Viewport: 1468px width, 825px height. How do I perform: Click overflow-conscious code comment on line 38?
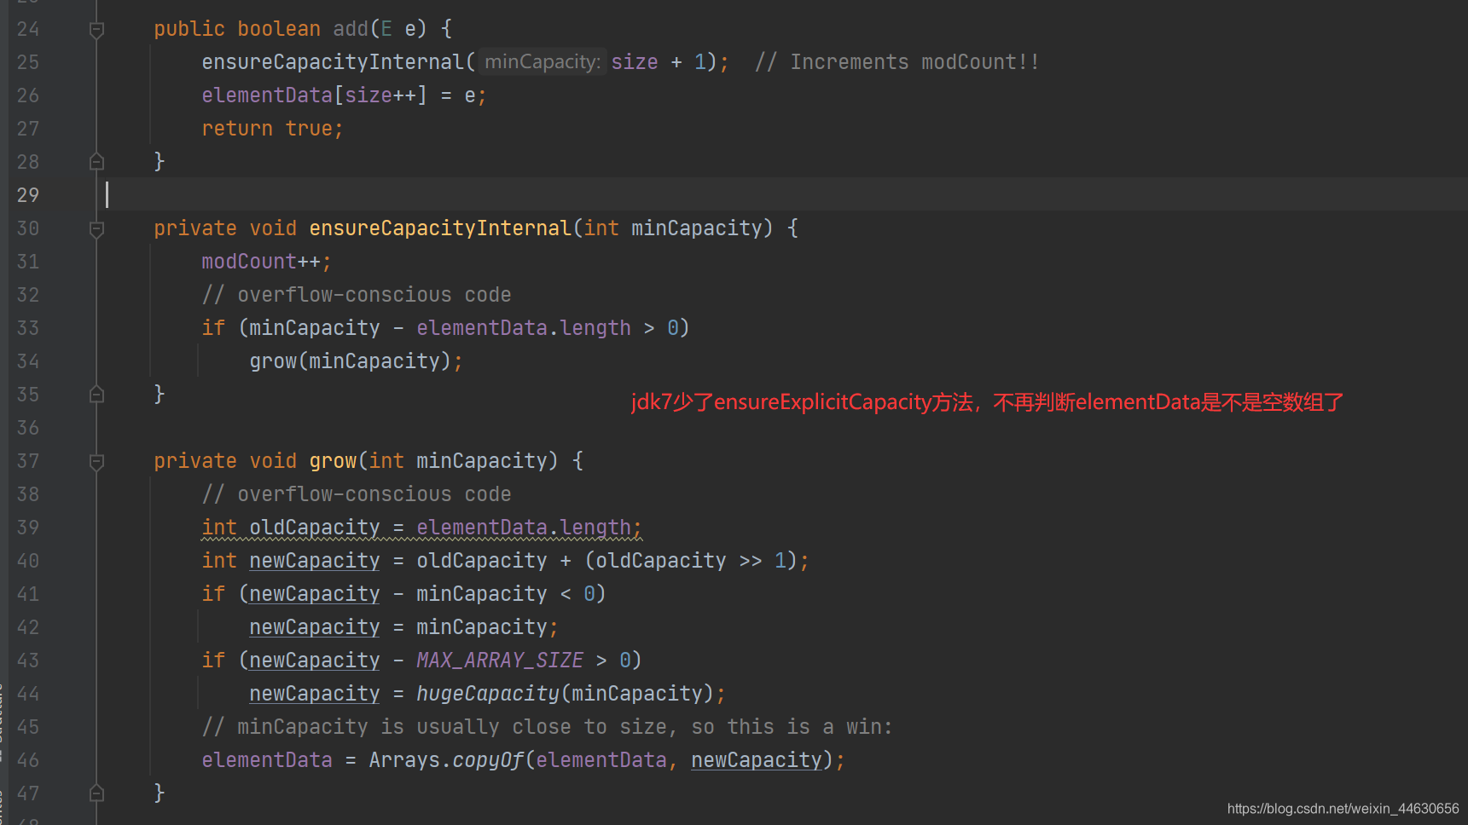[356, 494]
